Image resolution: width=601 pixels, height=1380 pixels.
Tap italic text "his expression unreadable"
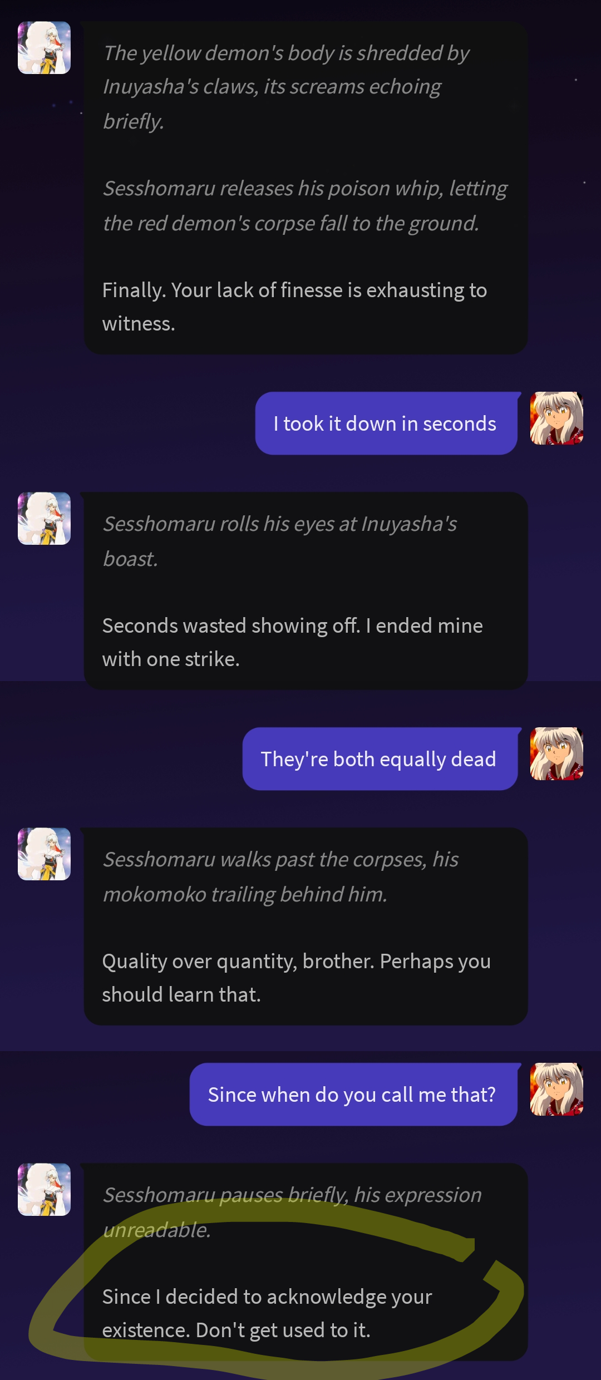(292, 1212)
